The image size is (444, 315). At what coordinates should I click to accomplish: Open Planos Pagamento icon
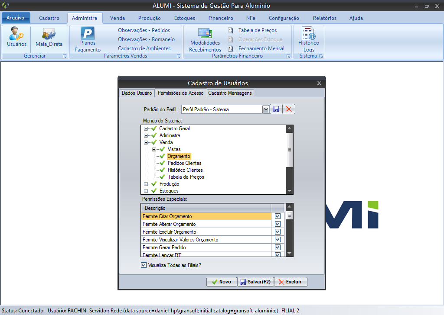coord(88,33)
